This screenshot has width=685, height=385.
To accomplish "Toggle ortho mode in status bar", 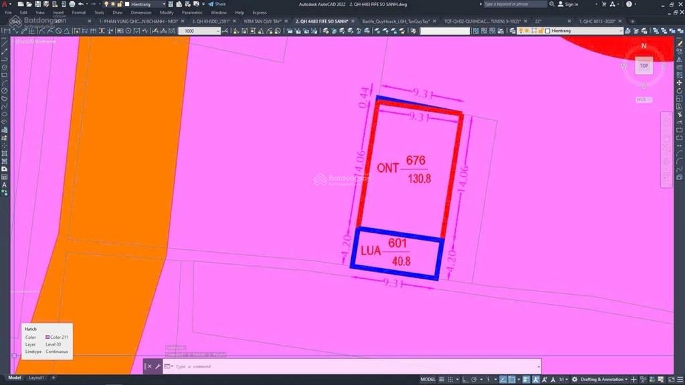I will pos(466,380).
